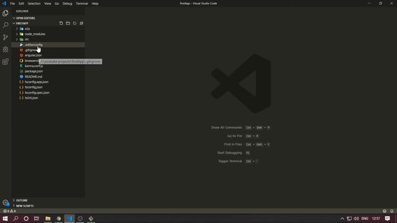Open the Explorer view in activity bar
Image resolution: width=397 pixels, height=223 pixels.
[x=6, y=13]
